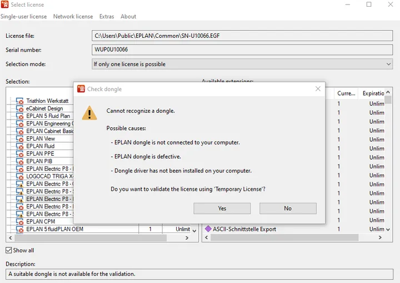Click the license icon next to EPLAN PPE
Viewport: 400px width, 283px height.
(x=19, y=154)
